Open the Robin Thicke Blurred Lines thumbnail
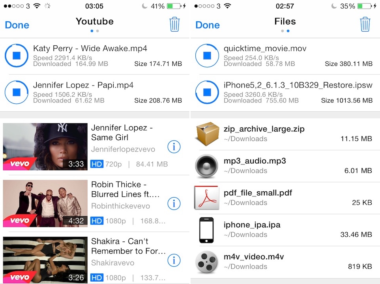The width and height of the screenshot is (380, 284). 45,203
